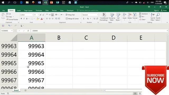Open the General number format dropdown
Screen dimensions: 169x95
[97, 15]
